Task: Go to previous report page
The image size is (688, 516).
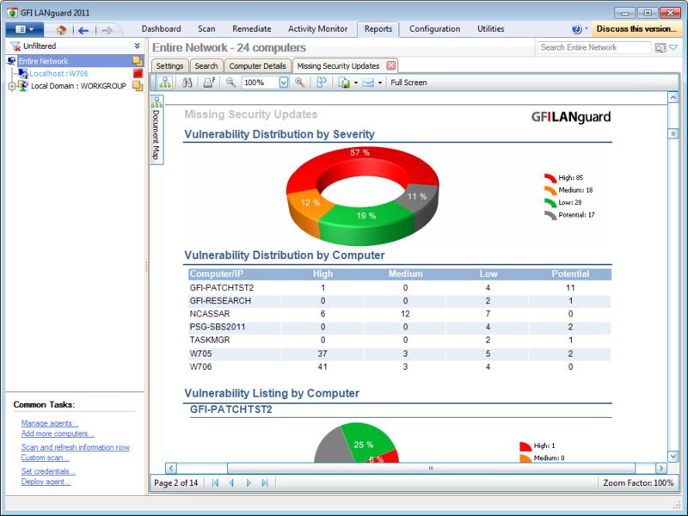Action: pos(231,483)
